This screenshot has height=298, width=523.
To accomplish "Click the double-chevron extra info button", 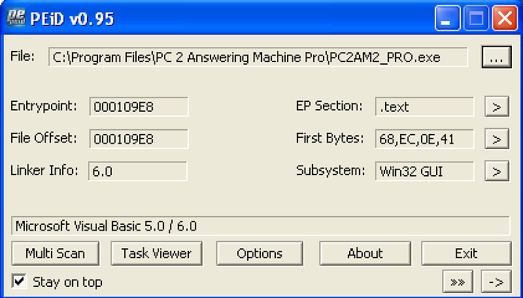I will (x=458, y=282).
